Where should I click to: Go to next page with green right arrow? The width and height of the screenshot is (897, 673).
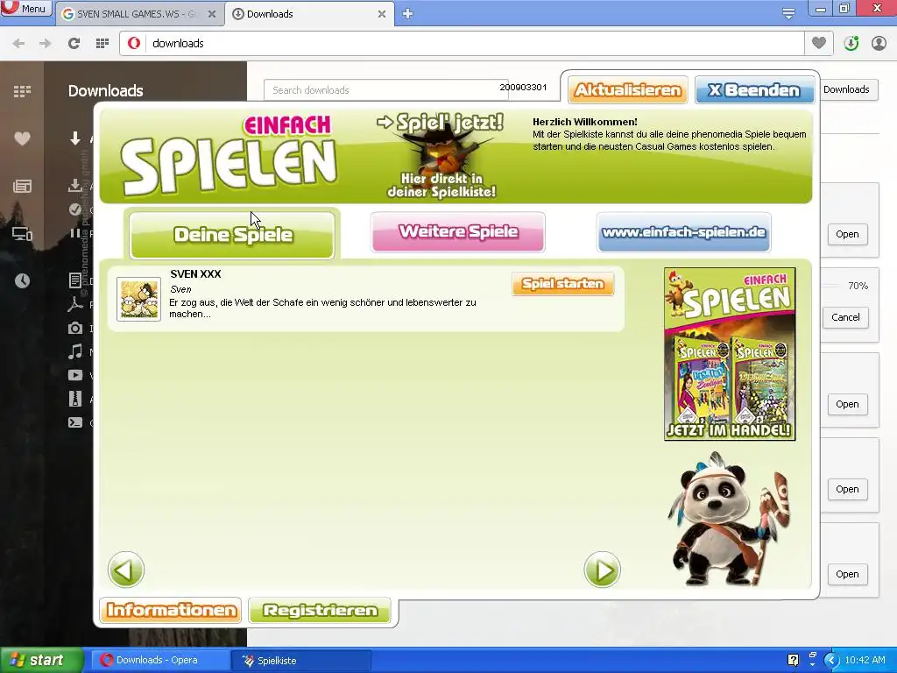pos(602,570)
